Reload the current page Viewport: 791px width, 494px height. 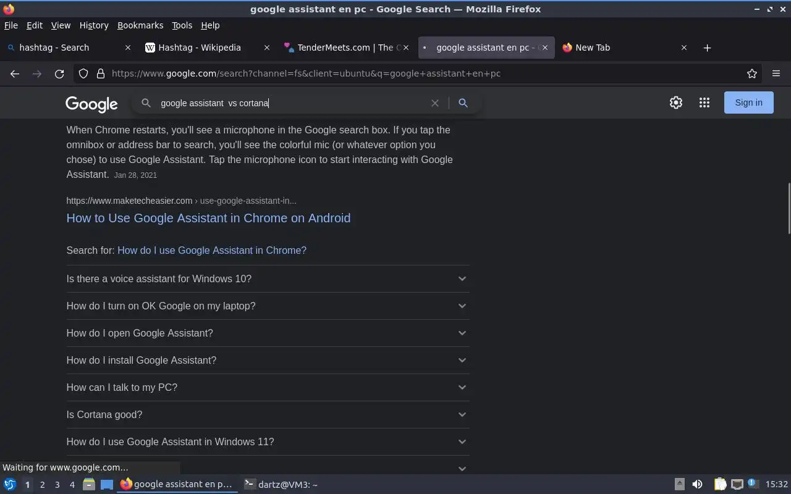pyautogui.click(x=59, y=73)
